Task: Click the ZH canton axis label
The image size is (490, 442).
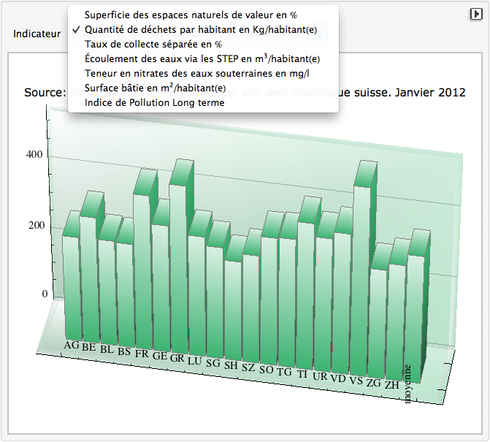Action: [392, 384]
